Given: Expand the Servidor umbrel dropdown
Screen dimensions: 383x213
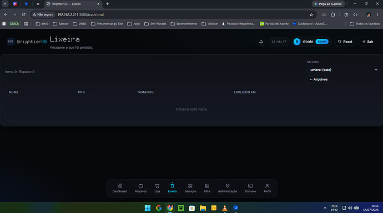Looking at the screenshot, I should (342, 70).
